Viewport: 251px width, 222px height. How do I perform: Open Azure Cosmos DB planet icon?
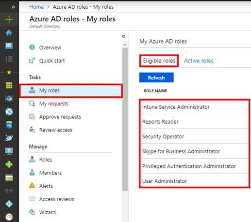click(x=9, y=138)
